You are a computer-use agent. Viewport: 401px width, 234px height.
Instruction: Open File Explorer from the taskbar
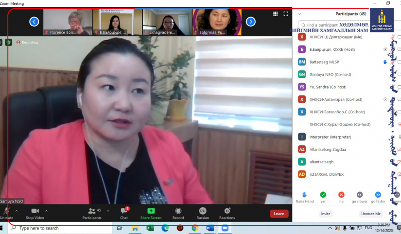135,228
